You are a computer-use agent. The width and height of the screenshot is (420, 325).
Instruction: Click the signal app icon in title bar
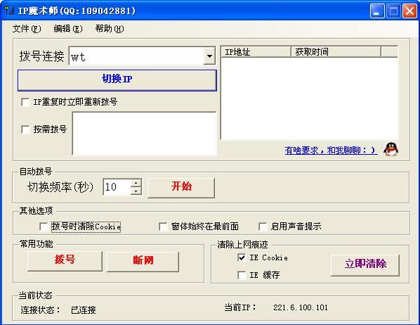(x=9, y=11)
